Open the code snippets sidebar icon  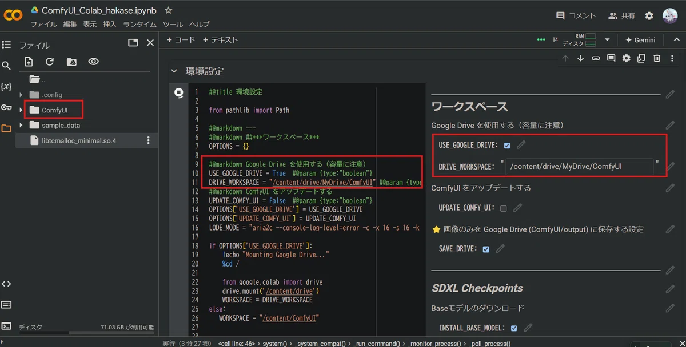tap(6, 284)
